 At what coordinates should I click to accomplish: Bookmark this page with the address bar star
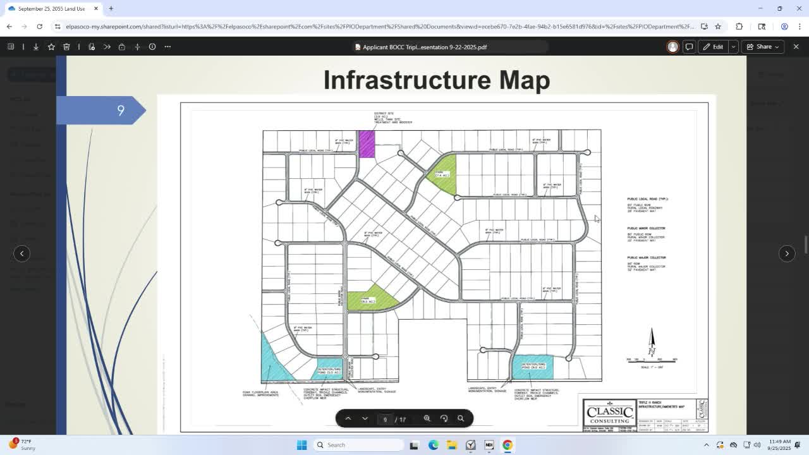(x=718, y=27)
